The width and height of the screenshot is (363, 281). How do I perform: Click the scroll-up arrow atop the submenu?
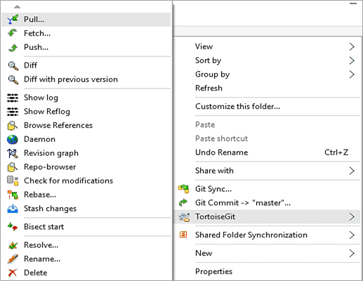click(17, 7)
